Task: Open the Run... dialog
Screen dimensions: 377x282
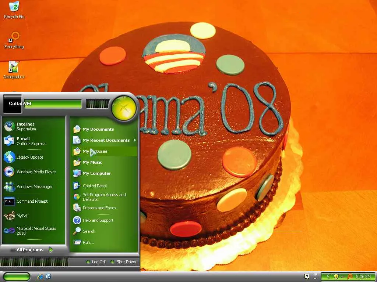Action: pos(104,242)
